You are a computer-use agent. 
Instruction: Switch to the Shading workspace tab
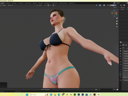pos(35,3)
